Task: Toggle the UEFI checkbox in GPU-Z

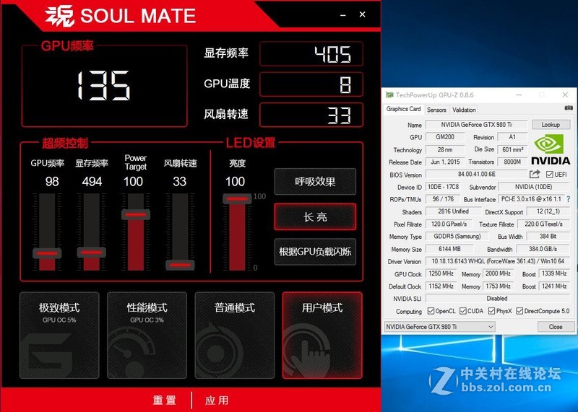Action: pos(549,174)
